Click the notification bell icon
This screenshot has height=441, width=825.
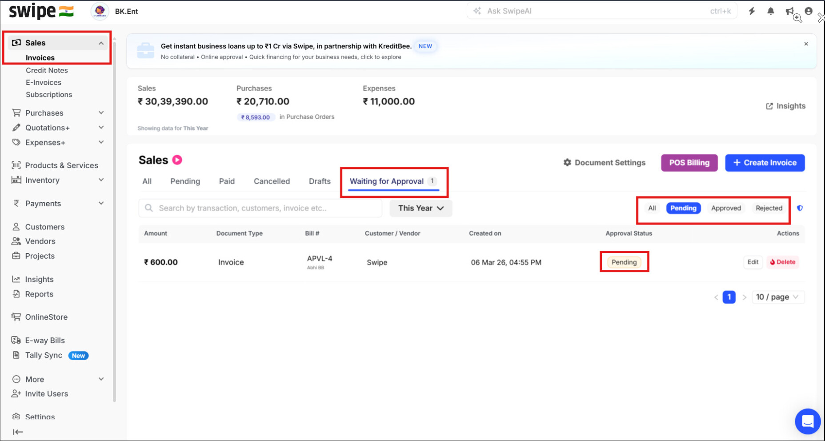click(771, 11)
